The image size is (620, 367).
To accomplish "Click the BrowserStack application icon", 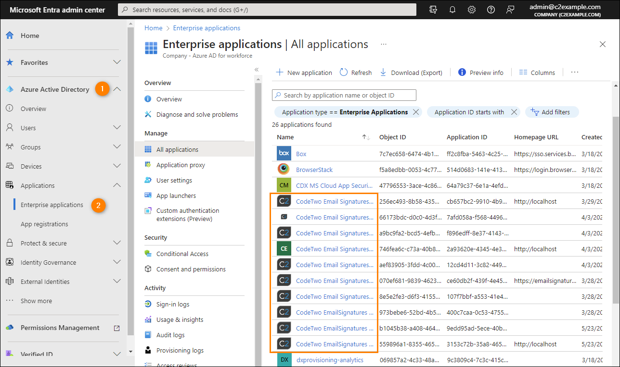I will click(x=284, y=170).
